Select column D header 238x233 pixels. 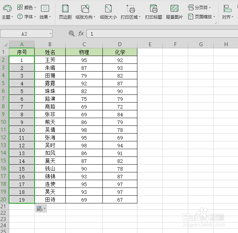pos(120,44)
